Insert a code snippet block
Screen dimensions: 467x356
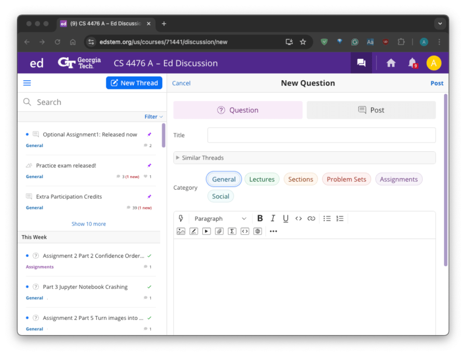(x=245, y=232)
